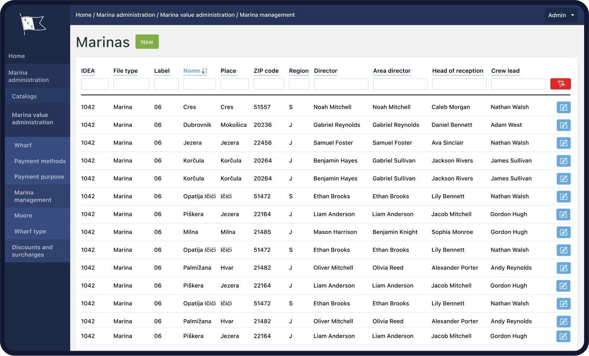589x356 pixels.
Task: Click ZIP code 22456
Action: pyautogui.click(x=263, y=143)
